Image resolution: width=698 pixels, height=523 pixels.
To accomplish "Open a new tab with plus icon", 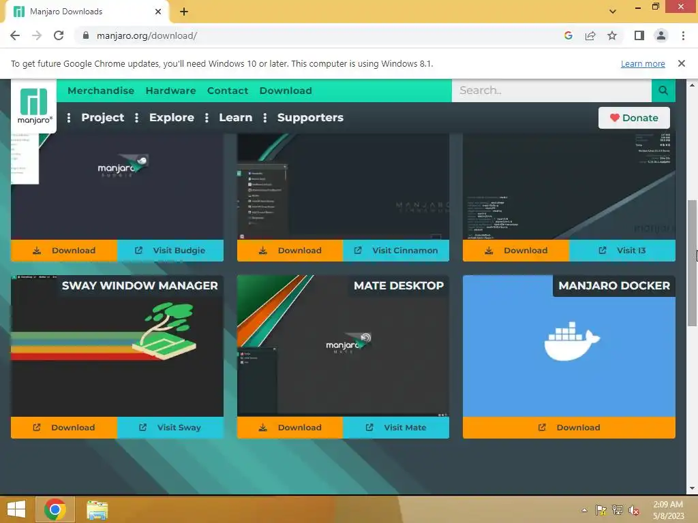I will [x=184, y=12].
